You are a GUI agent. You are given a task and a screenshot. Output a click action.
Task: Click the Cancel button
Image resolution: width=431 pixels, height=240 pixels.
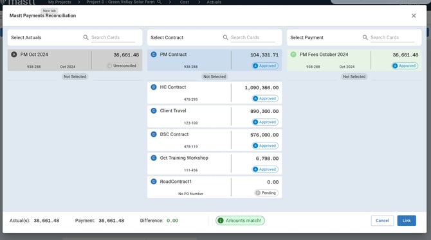click(382, 221)
